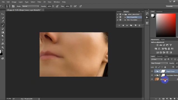The image size is (178, 100).
Task: Add Channel Mixer adjustment
Action: pos(169,49)
